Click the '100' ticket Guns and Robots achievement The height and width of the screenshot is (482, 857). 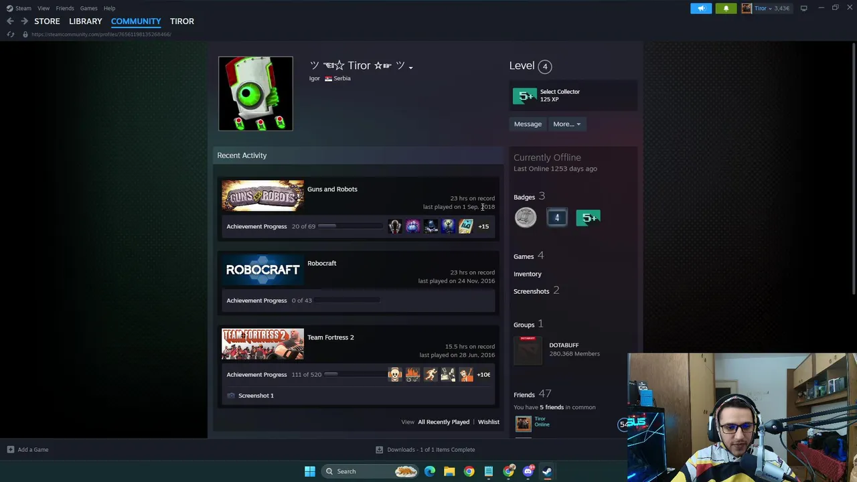(466, 226)
